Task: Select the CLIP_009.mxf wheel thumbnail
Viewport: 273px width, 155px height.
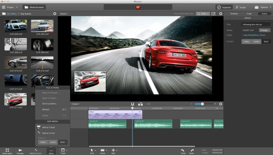Action: click(x=42, y=44)
